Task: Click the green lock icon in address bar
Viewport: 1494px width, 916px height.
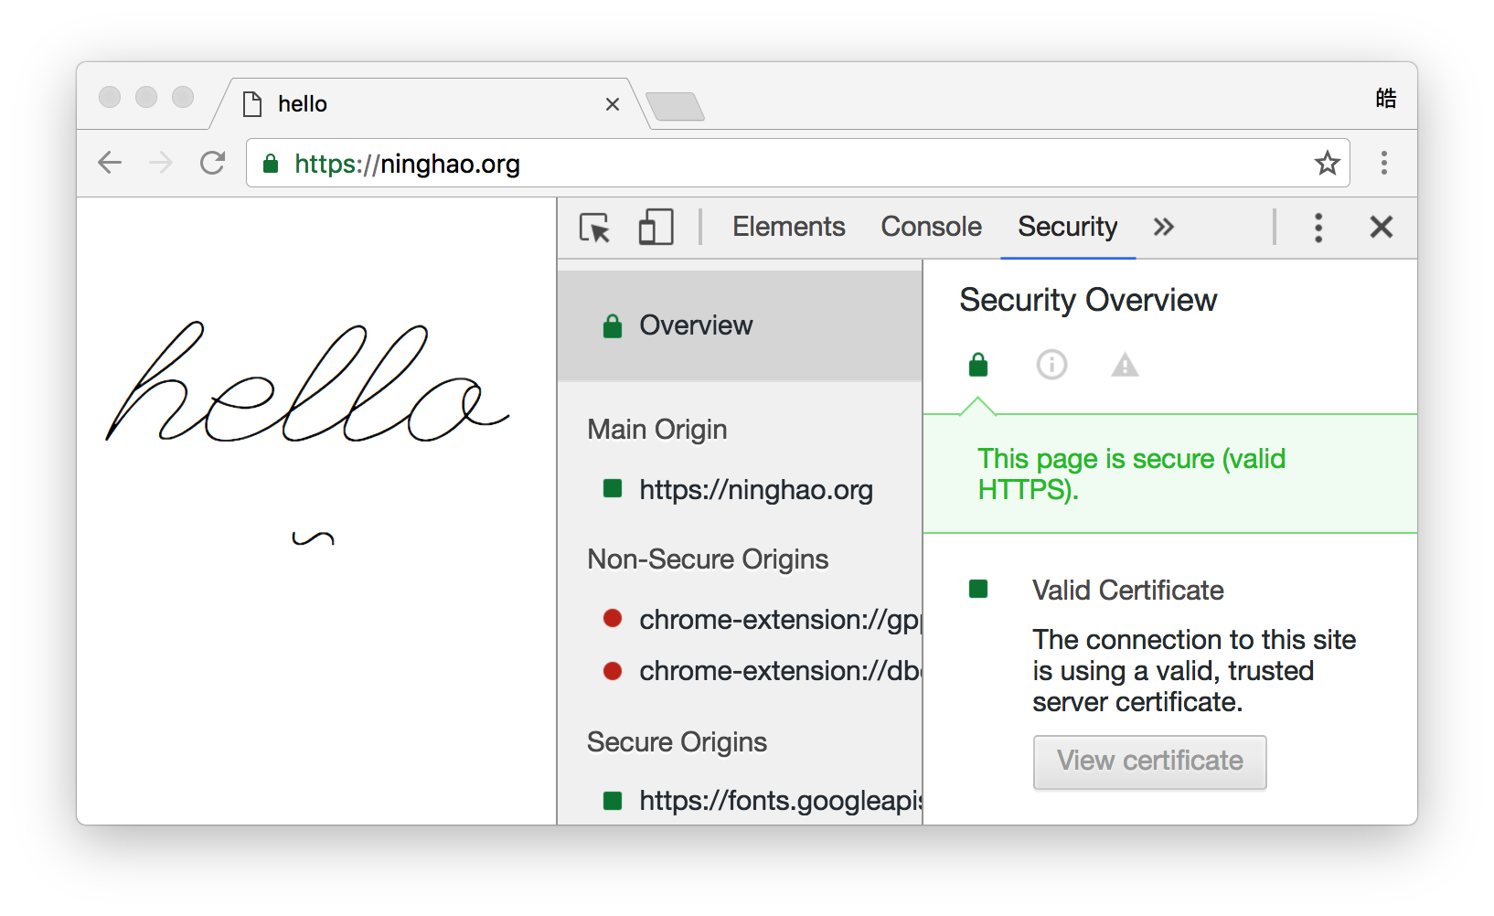Action: [x=271, y=165]
